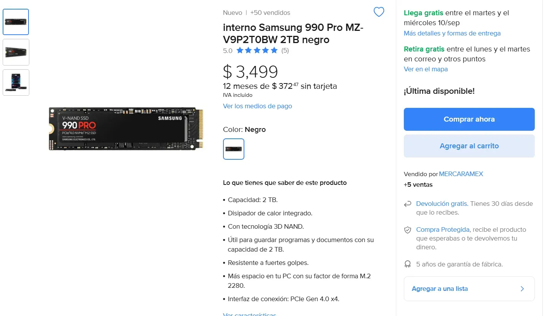Open the Devolución gratis link
The image size is (550, 316).
pyautogui.click(x=442, y=204)
